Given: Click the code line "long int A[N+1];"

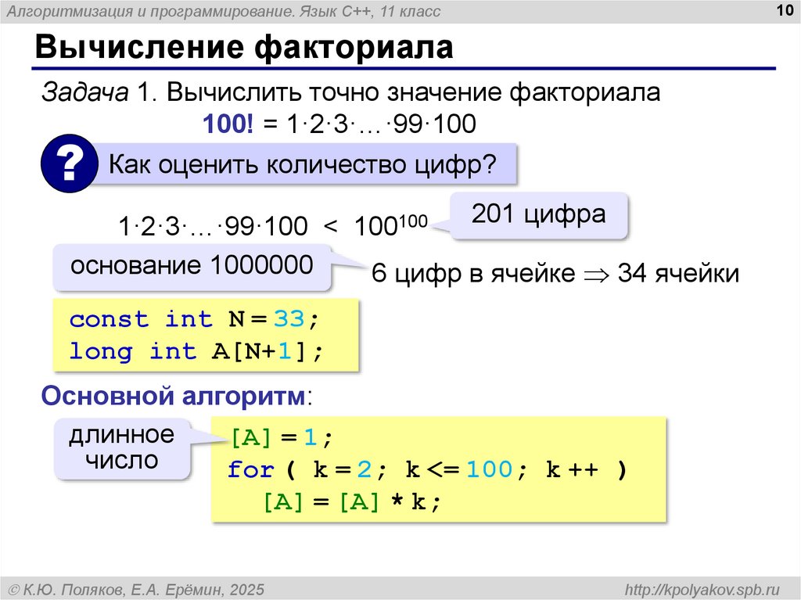Looking at the screenshot, I should tap(196, 351).
